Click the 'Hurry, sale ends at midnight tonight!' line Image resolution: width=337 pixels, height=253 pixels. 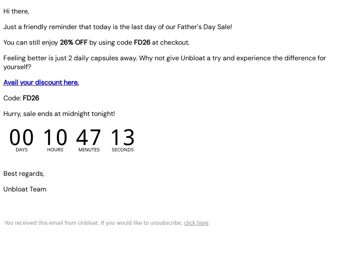[59, 114]
